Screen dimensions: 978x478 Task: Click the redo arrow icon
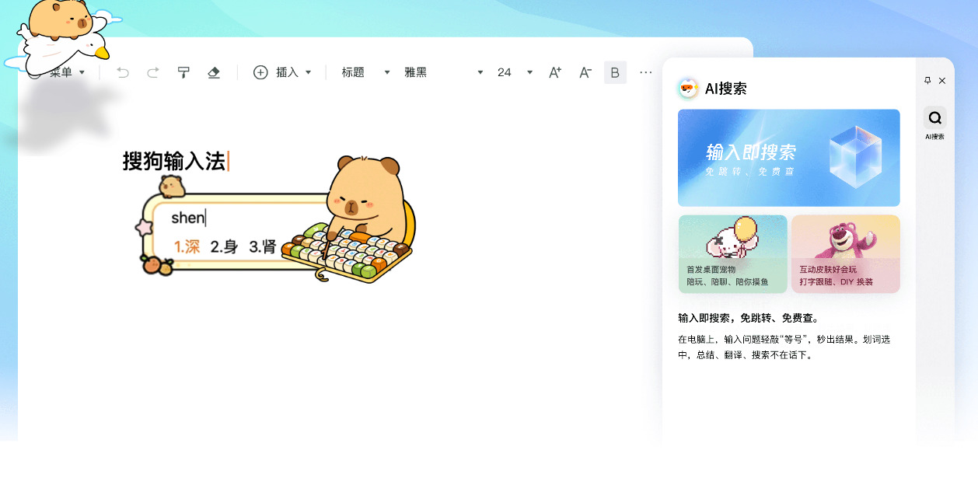pos(153,72)
